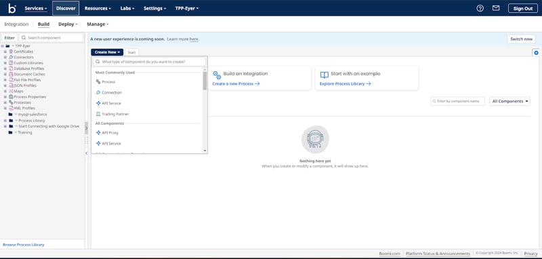The width and height of the screenshot is (542, 259).
Task: Click the component type list scrollbar
Action: pos(205,81)
